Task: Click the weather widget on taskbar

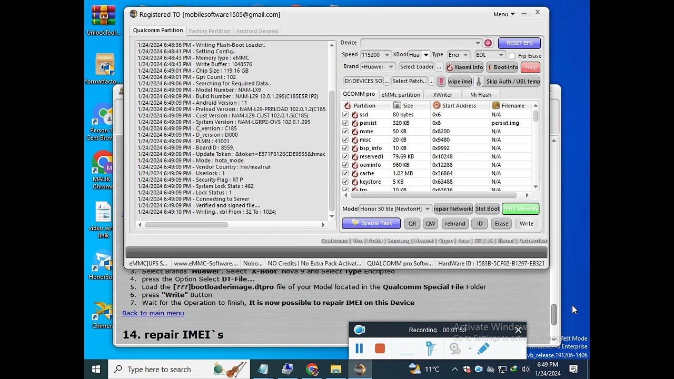Action: coord(424,369)
